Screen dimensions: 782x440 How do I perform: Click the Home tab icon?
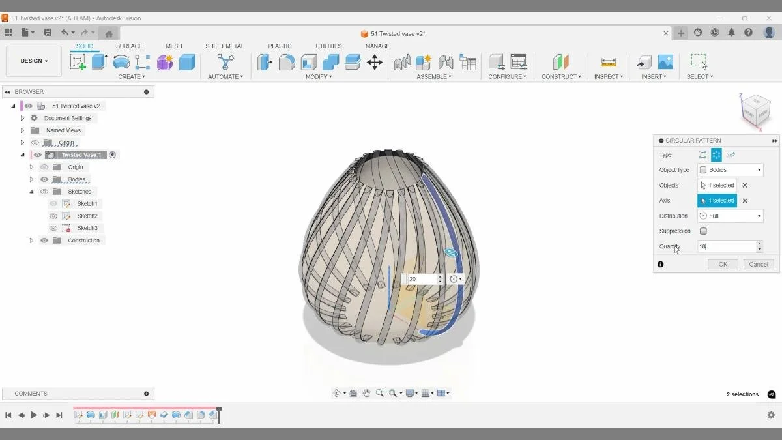pyautogui.click(x=109, y=33)
